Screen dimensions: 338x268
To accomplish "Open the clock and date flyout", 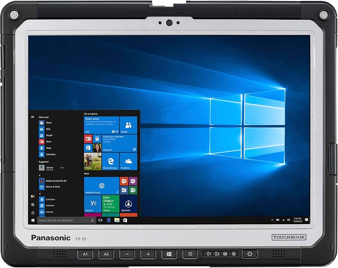I will tap(298, 220).
